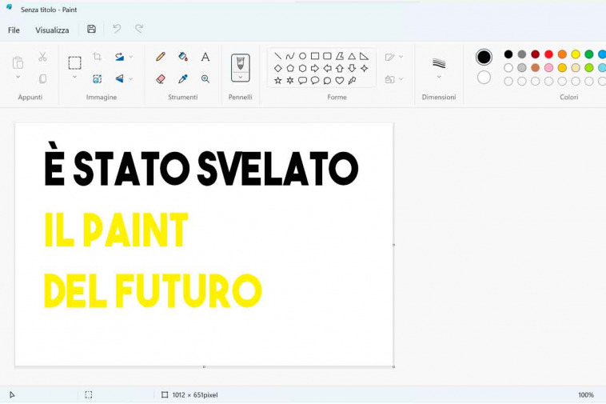Image resolution: width=606 pixels, height=404 pixels.
Task: Choose the Text tool
Action: 205,57
